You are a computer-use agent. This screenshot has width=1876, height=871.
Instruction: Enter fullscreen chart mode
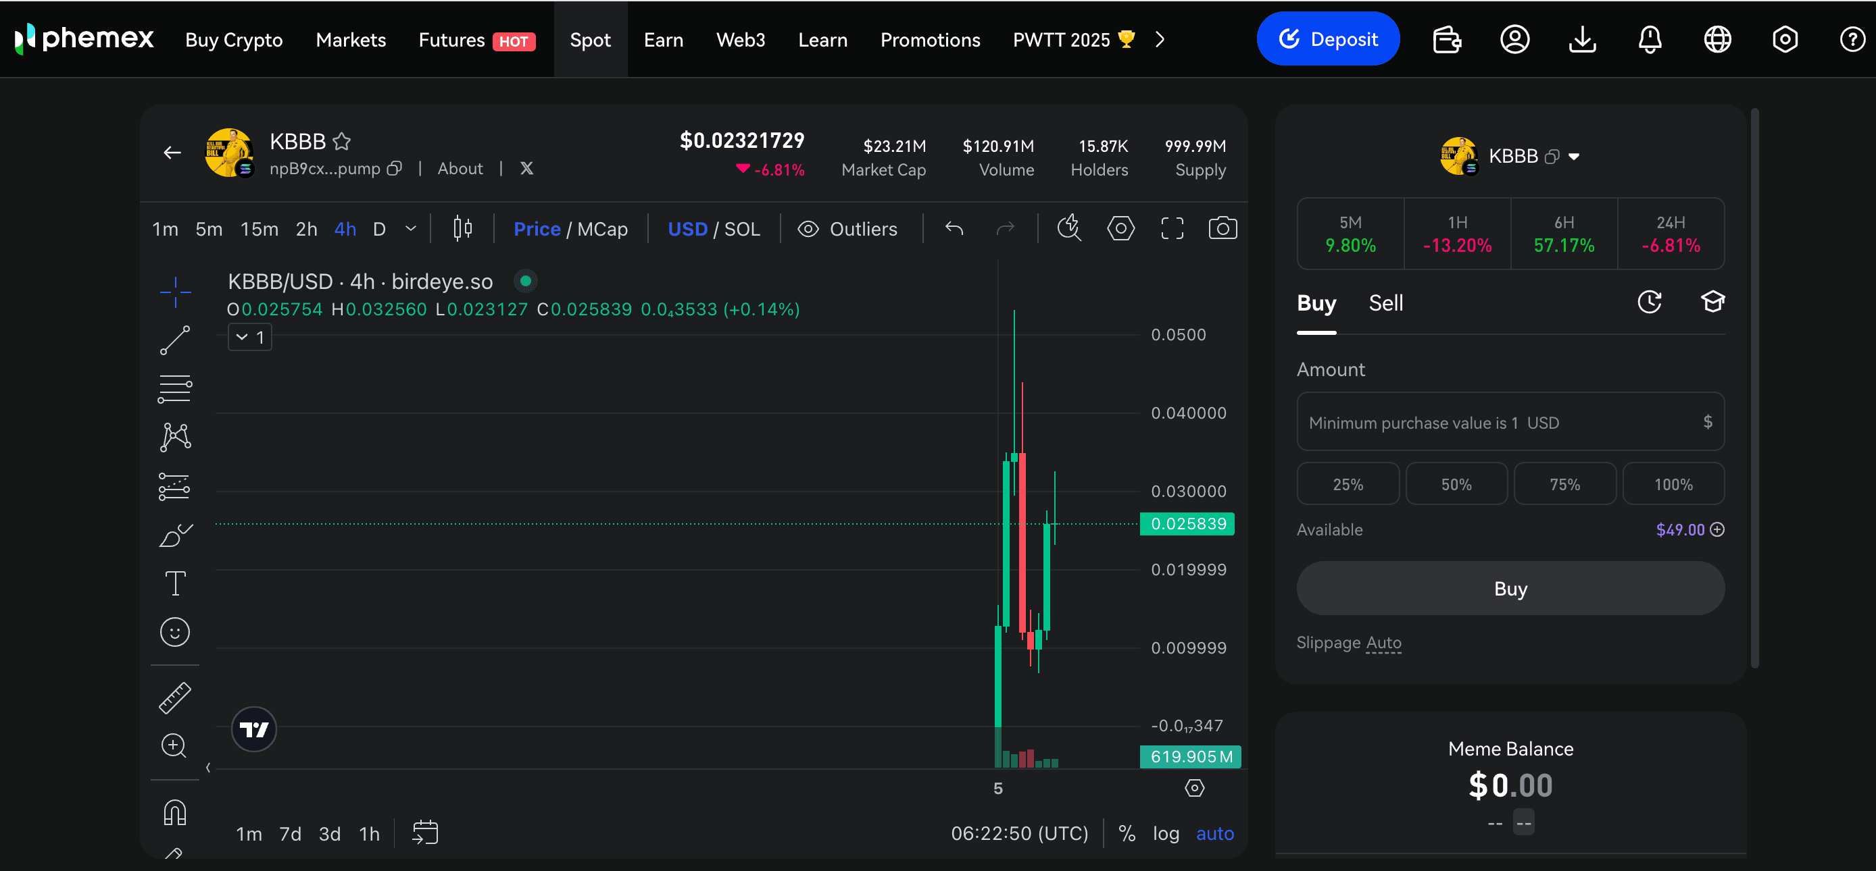coord(1172,228)
